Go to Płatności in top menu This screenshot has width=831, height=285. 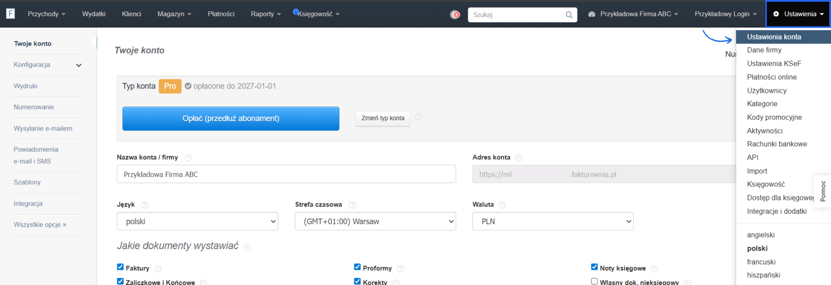click(x=221, y=14)
